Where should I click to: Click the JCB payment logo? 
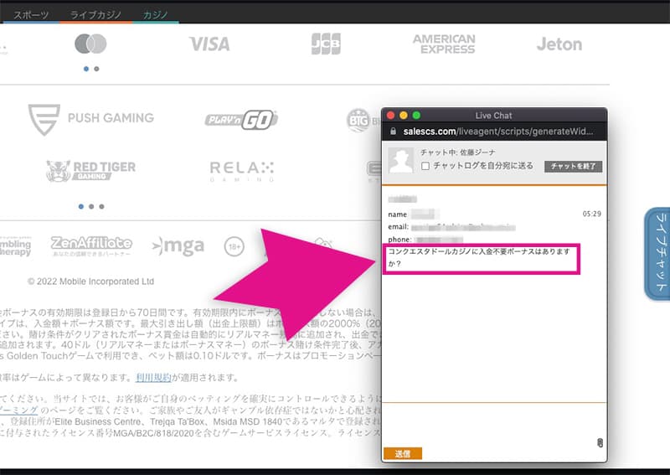[326, 44]
